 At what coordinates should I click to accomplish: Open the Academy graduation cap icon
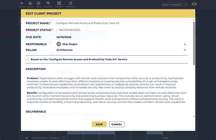(x=48, y=3)
